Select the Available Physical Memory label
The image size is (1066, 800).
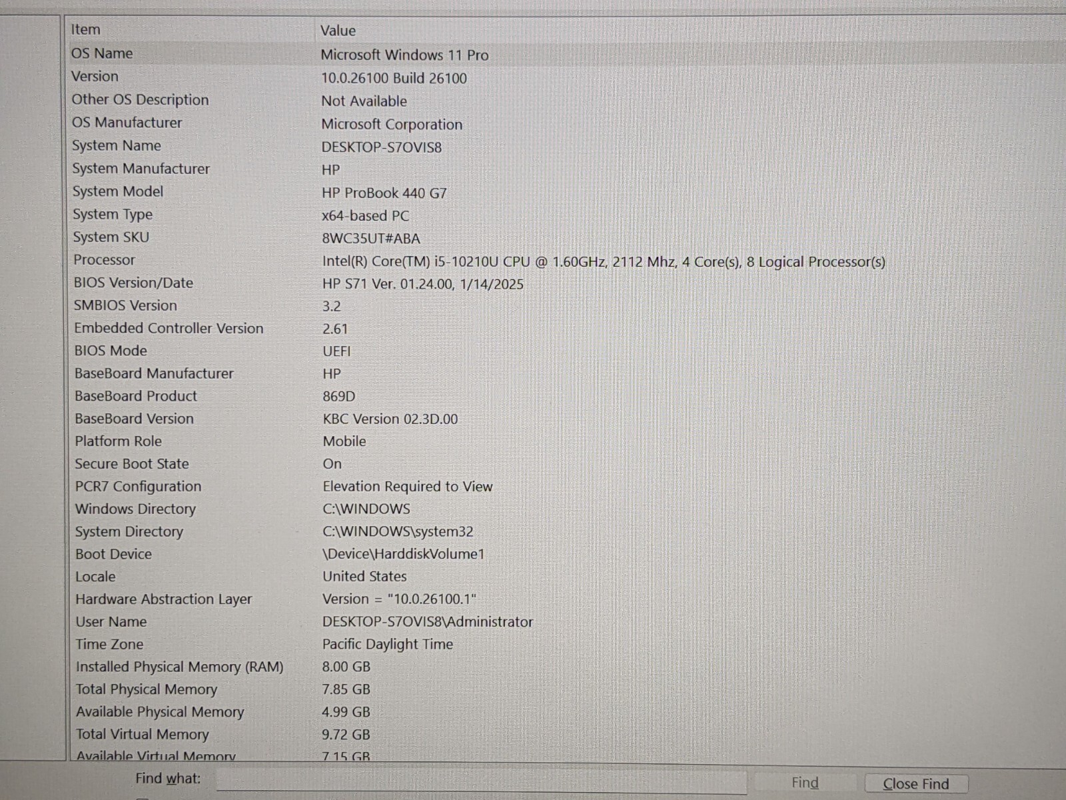pyautogui.click(x=160, y=712)
